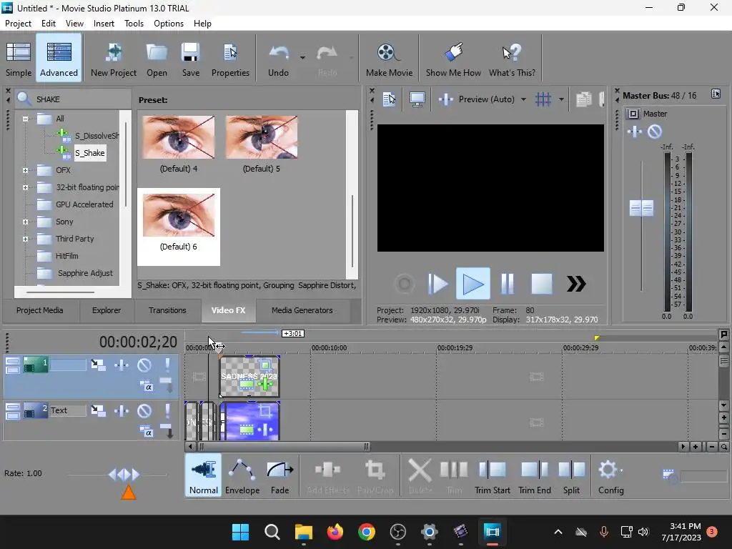Click the Open folder icon
The image size is (732, 549).
[157, 59]
